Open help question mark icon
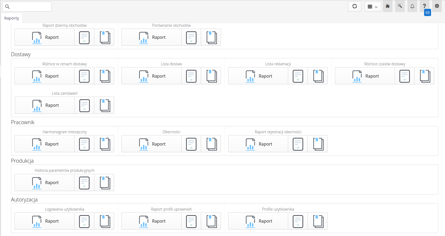Screen dimensions: 445x236 (x=424, y=6)
